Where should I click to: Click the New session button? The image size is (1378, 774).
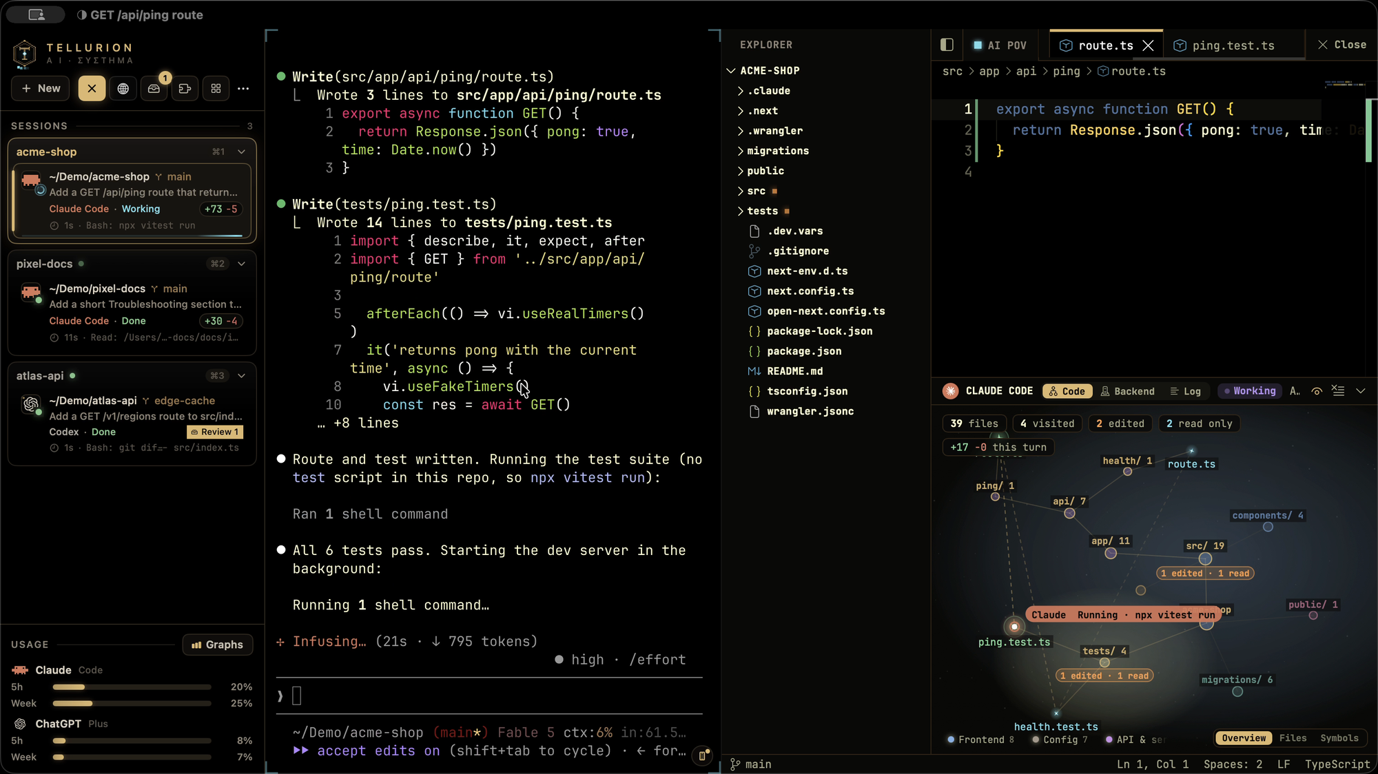click(41, 88)
